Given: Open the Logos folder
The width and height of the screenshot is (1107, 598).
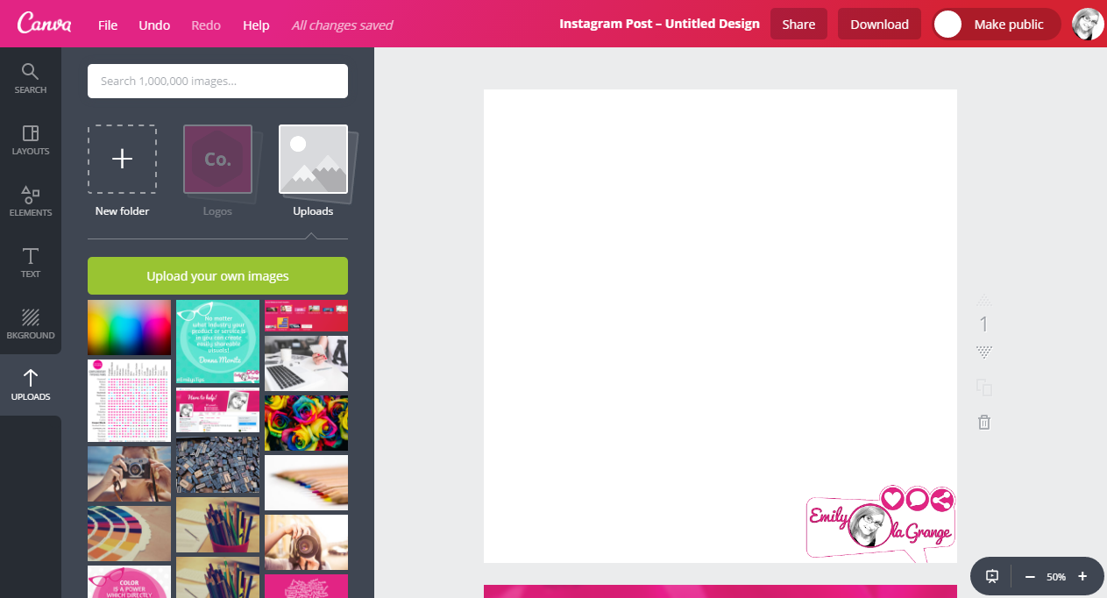Looking at the screenshot, I should [x=217, y=170].
